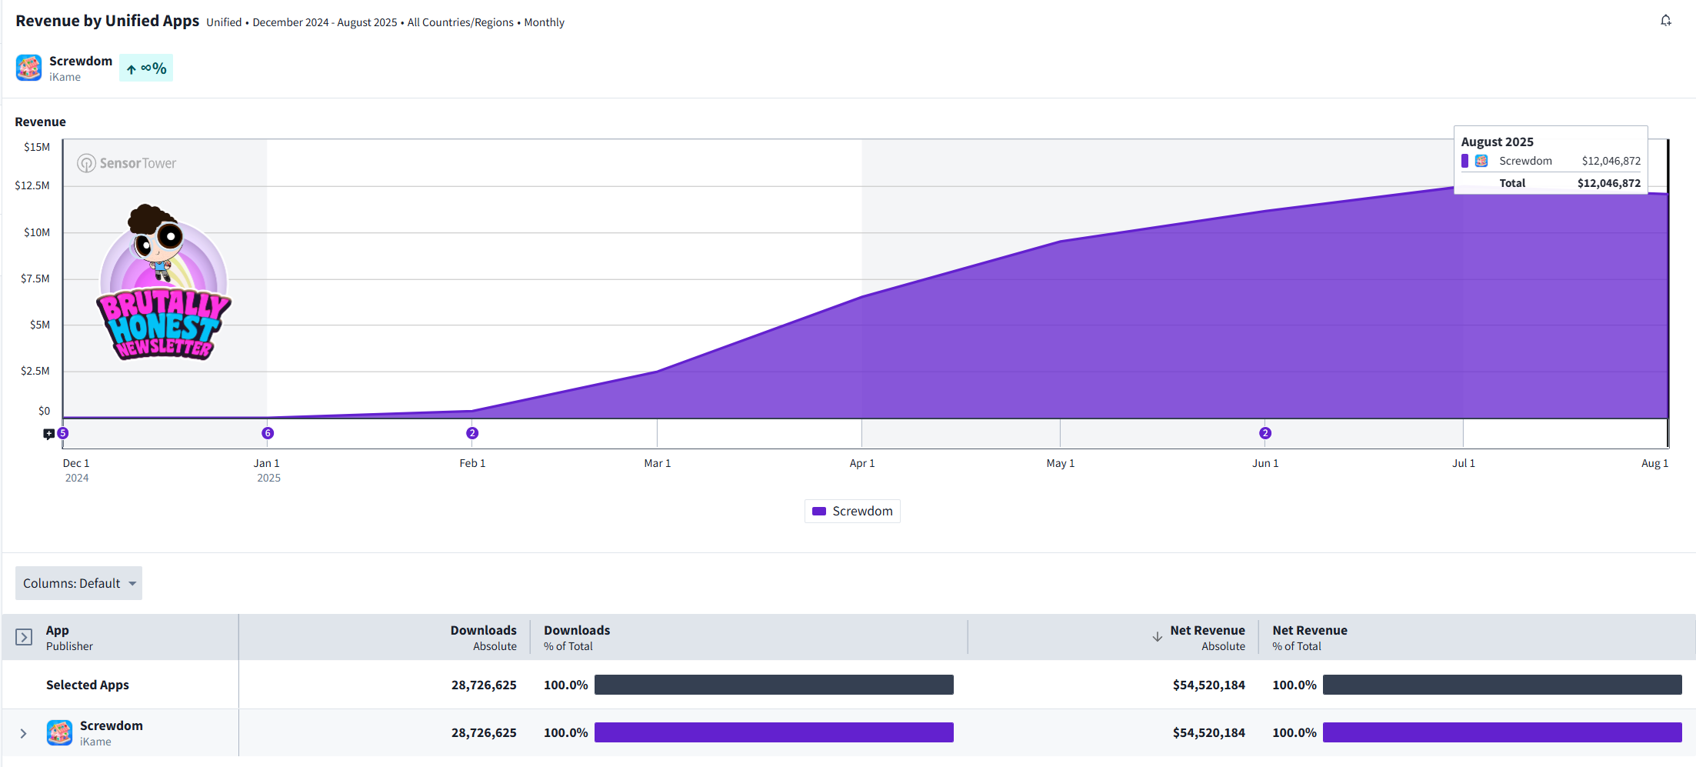This screenshot has width=1696, height=767.
Task: Click the Dec 1 2024 x-axis label
Action: pyautogui.click(x=76, y=470)
